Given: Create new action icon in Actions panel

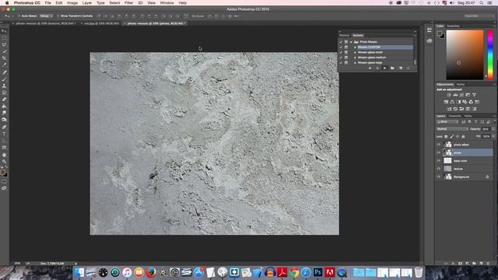Looking at the screenshot, I should pos(401,68).
